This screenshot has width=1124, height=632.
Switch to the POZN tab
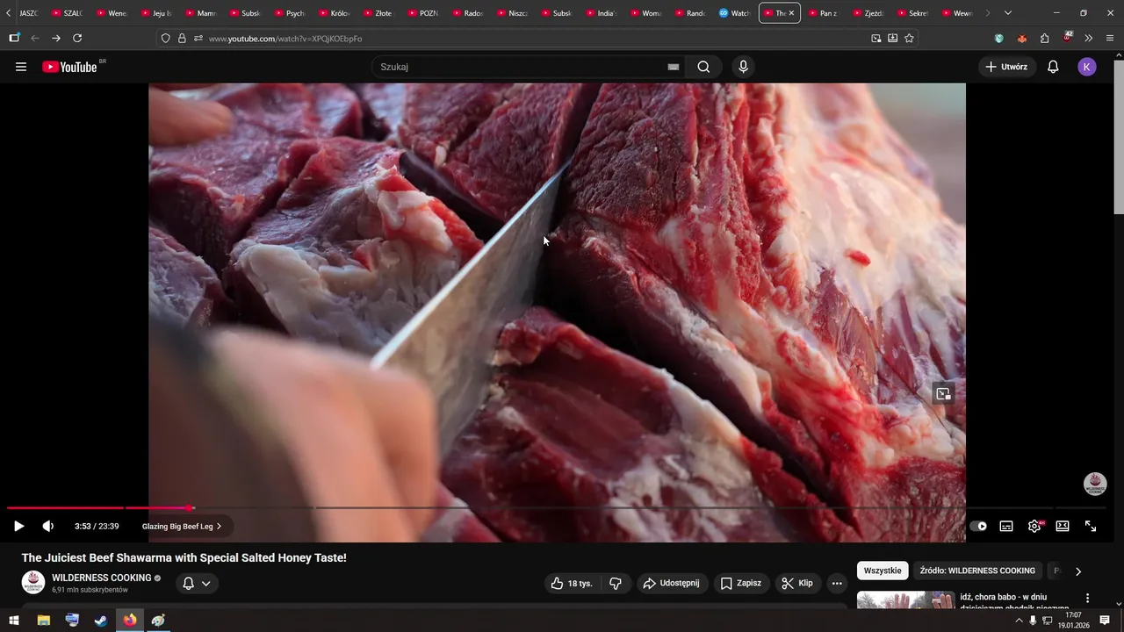click(423, 13)
